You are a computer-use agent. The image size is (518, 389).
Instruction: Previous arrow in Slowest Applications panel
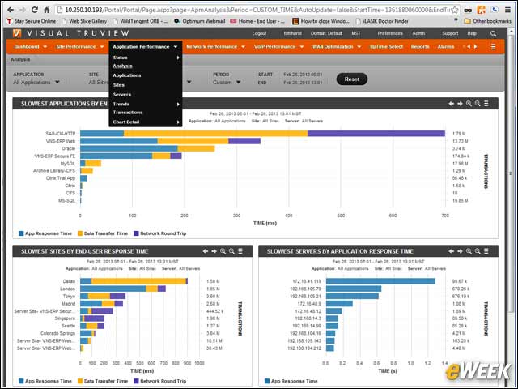pyautogui.click(x=452, y=104)
